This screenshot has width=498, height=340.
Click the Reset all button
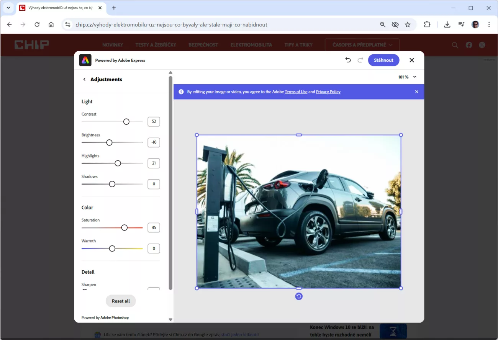(121, 301)
